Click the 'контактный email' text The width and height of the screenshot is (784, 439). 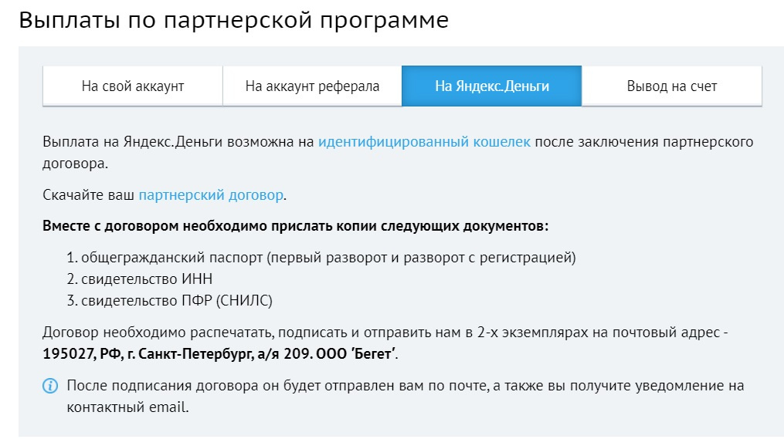[x=127, y=406]
